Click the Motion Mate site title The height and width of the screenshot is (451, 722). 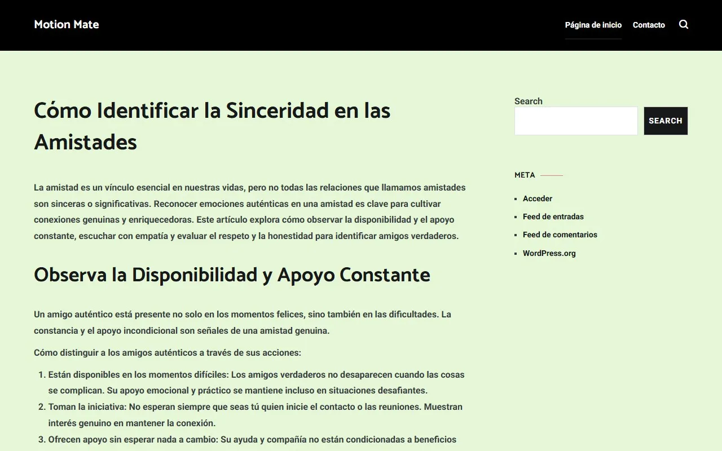click(67, 24)
